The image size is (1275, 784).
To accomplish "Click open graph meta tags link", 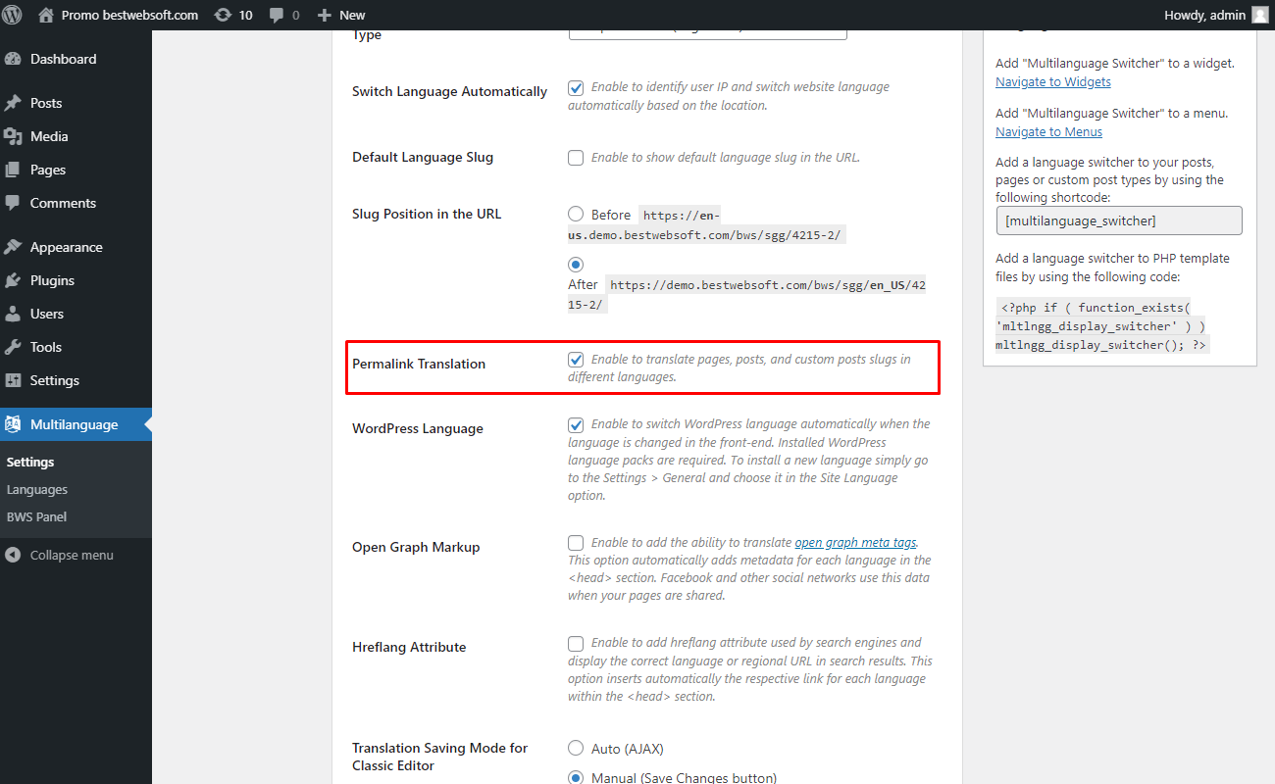I will (x=855, y=542).
